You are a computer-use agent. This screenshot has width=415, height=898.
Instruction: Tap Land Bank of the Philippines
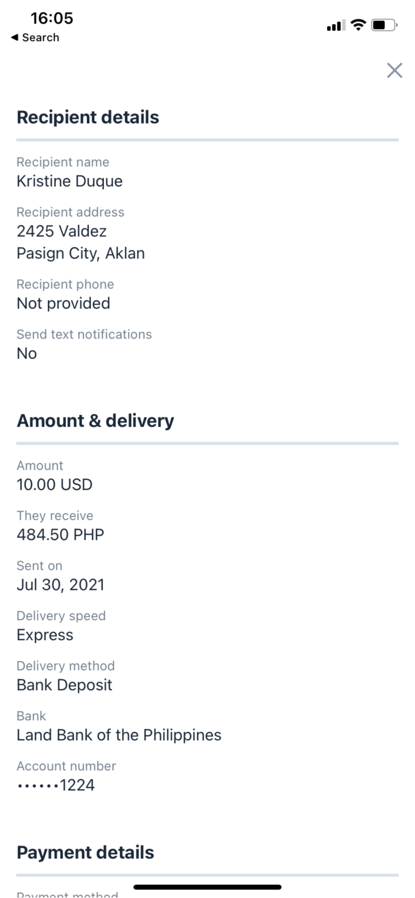pyautogui.click(x=119, y=735)
